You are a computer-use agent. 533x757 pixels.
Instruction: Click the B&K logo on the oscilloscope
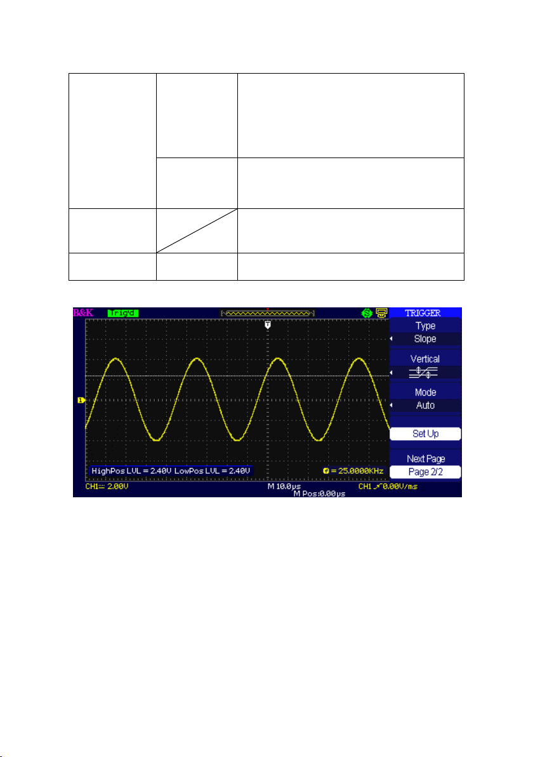point(83,313)
